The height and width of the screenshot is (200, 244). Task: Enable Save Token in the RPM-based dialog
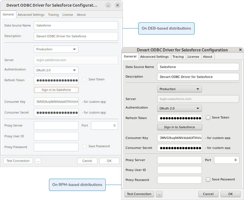208,118
